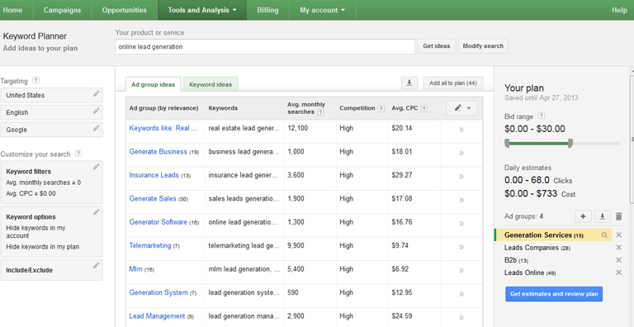Click Get estimates and review plan

(x=554, y=294)
